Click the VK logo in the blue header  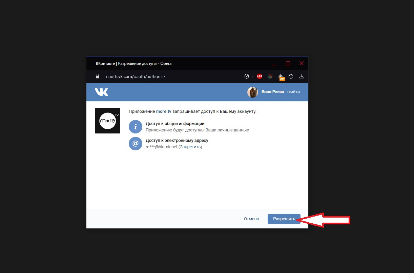click(102, 92)
